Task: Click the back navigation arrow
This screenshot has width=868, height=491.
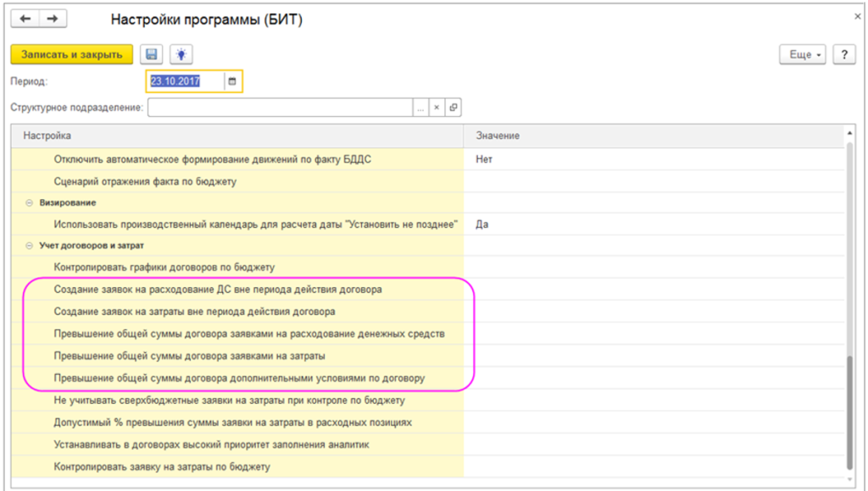Action: (x=25, y=19)
